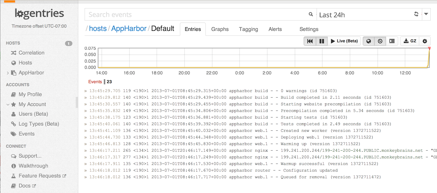The width and height of the screenshot is (437, 193).
Task: Toggle the indent wrap lines button
Action: (x=392, y=41)
